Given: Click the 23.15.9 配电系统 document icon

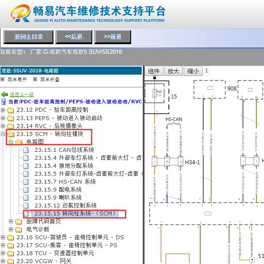Looking at the screenshot, I should [26, 189].
